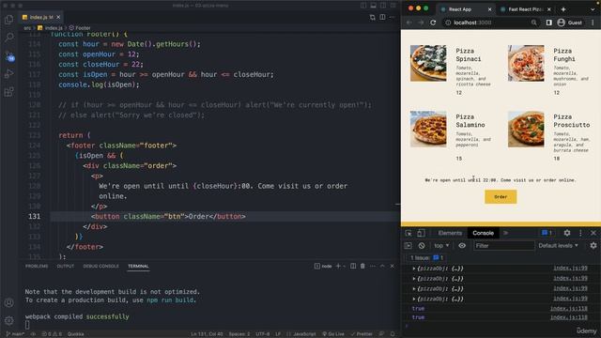Click Go Live in status bar
The width and height of the screenshot is (601, 338).
click(332, 334)
